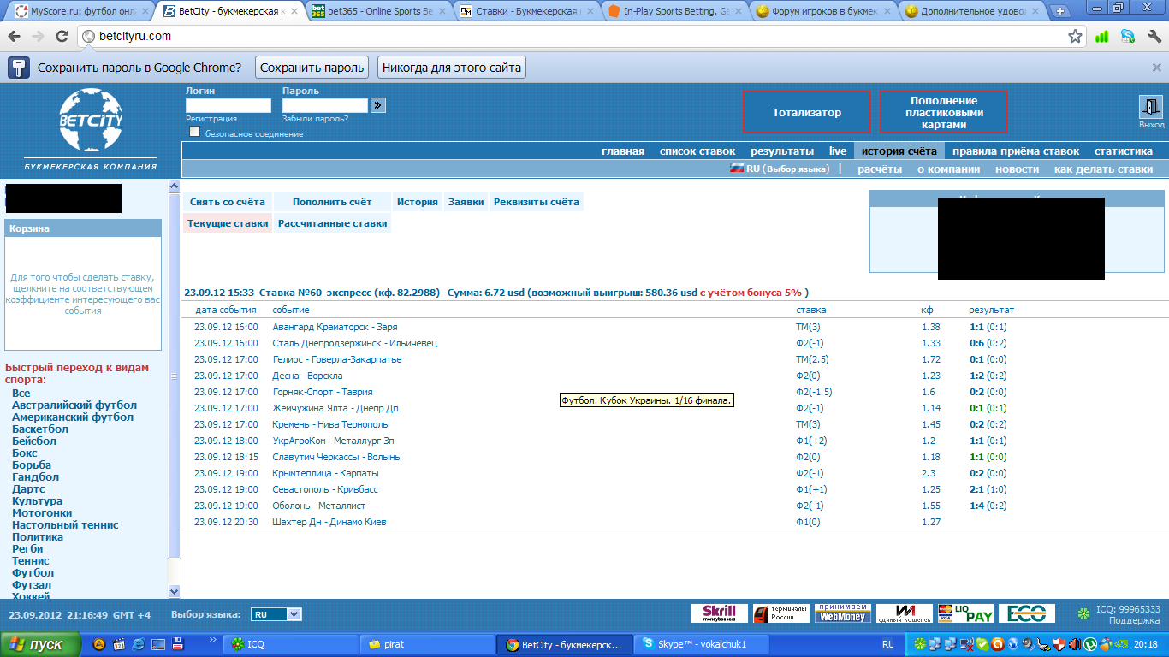Click the Терминалы России payment logo
The width and height of the screenshot is (1169, 657).
(x=780, y=613)
